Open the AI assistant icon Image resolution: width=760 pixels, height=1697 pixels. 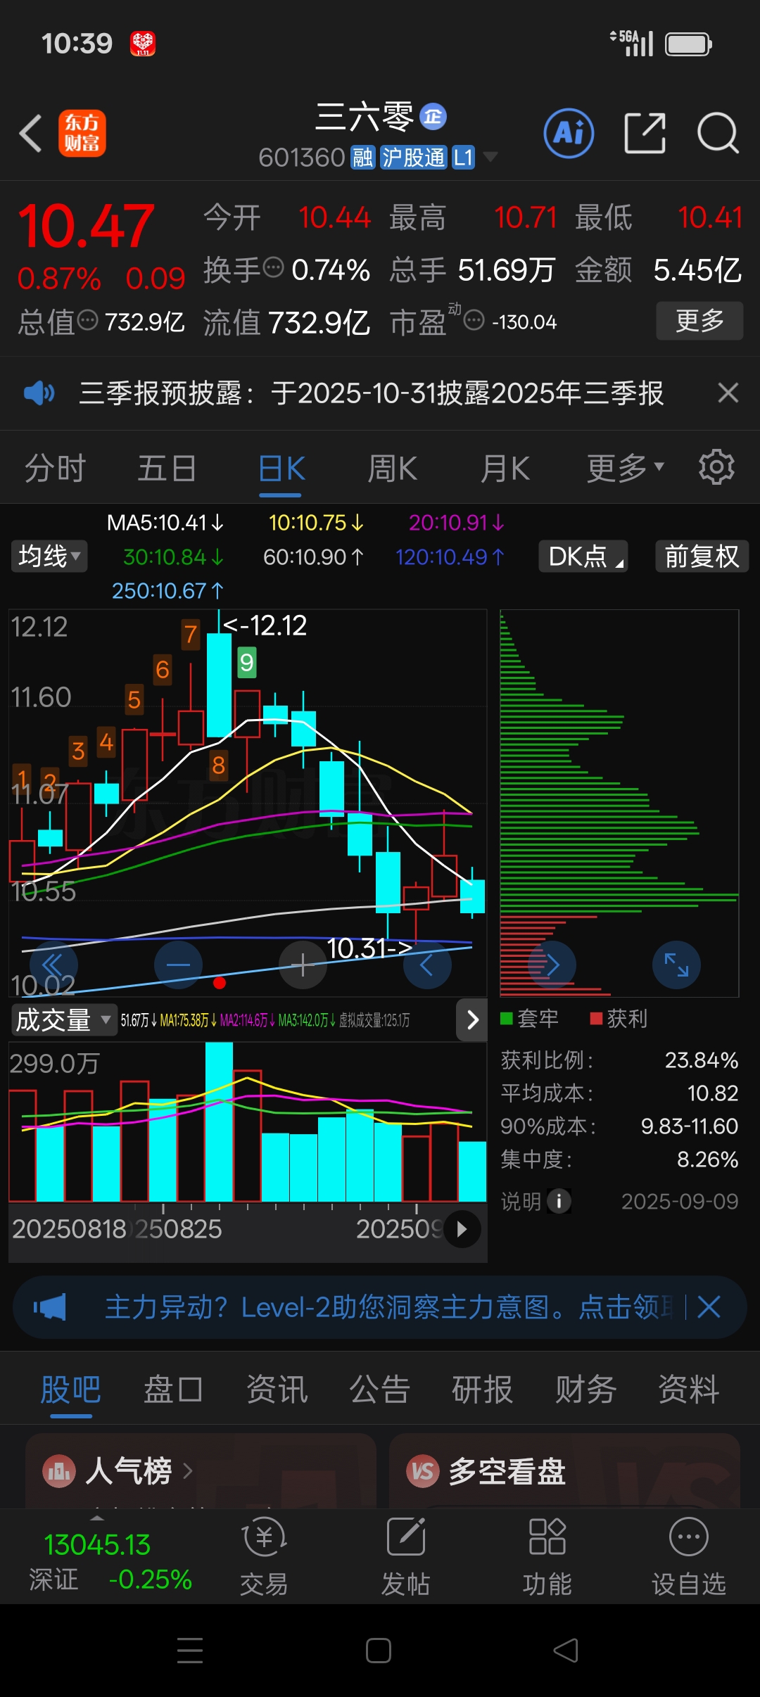pyautogui.click(x=569, y=133)
